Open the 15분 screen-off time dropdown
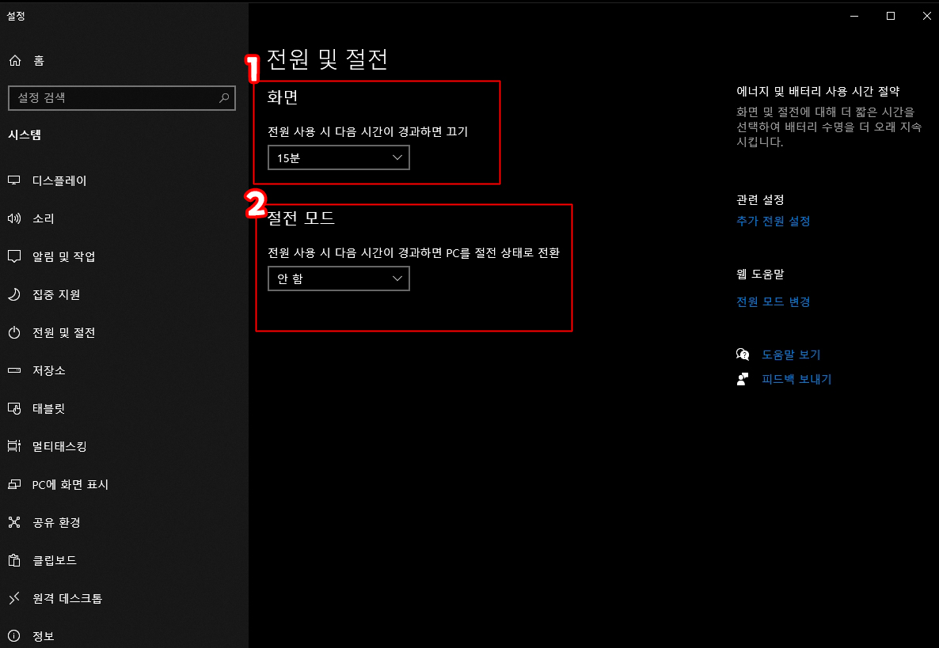This screenshot has height=648, width=939. coord(338,157)
